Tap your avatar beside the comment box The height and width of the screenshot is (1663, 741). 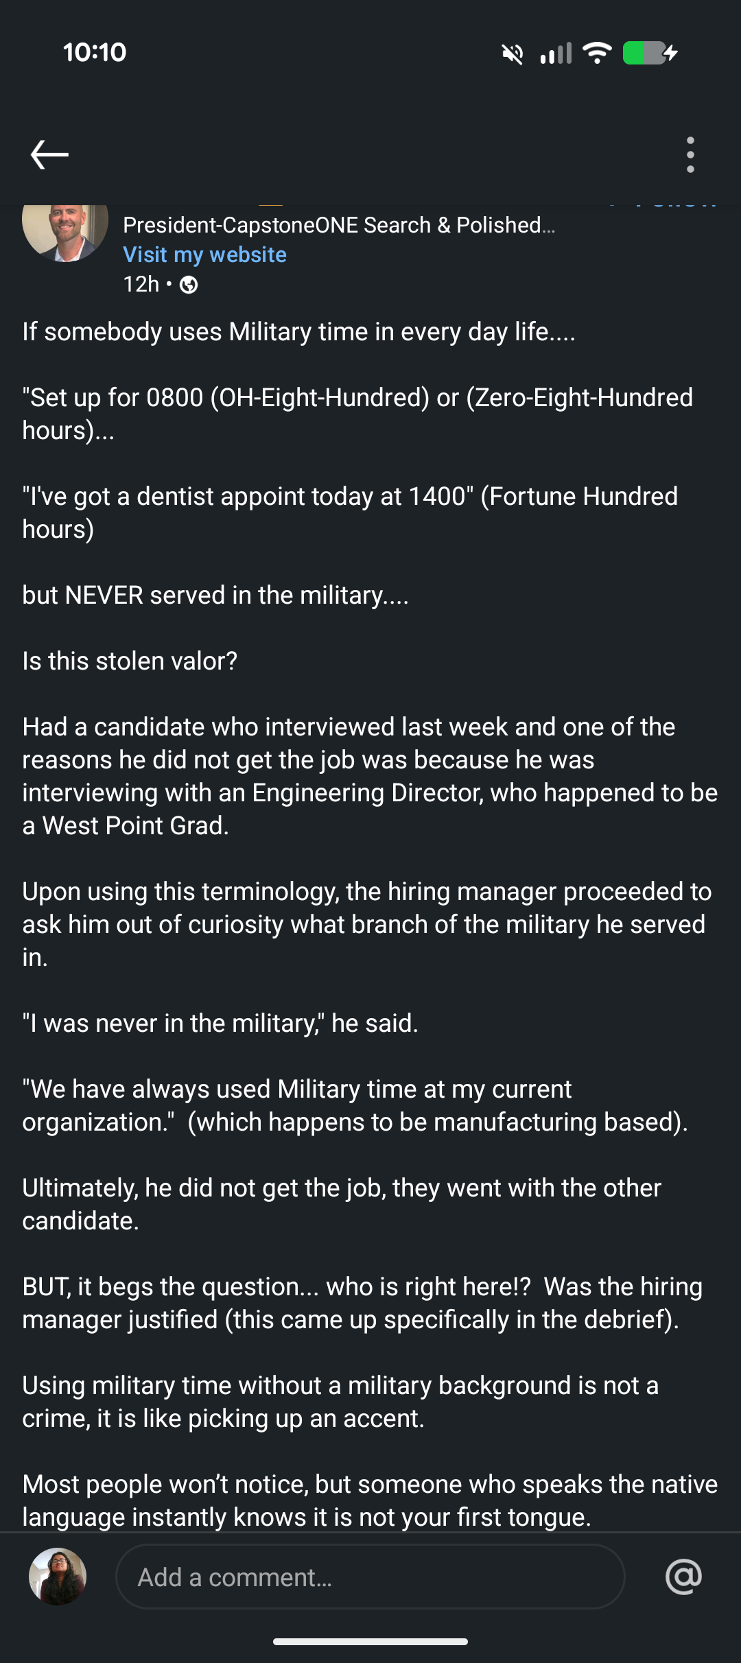point(58,1577)
